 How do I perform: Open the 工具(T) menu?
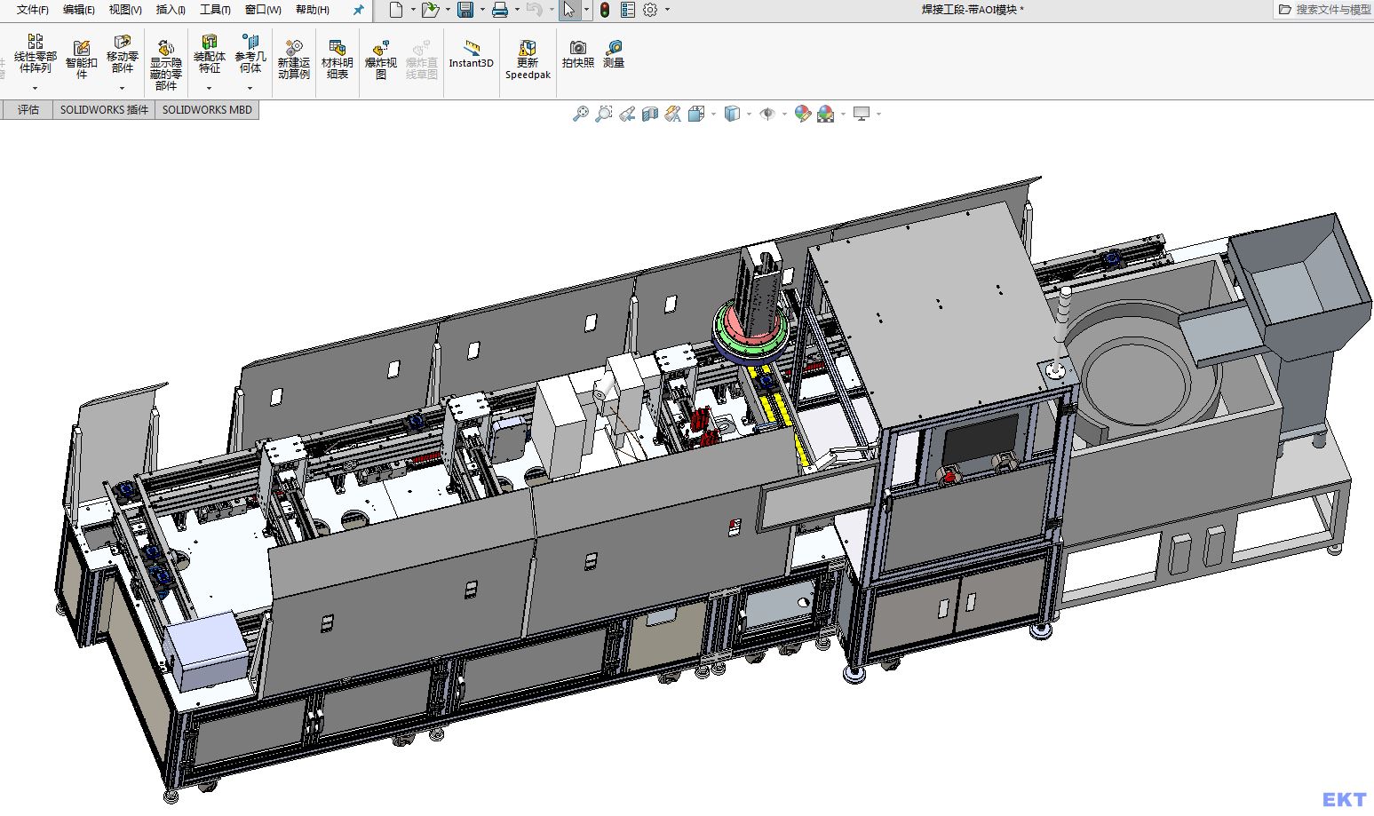[215, 10]
